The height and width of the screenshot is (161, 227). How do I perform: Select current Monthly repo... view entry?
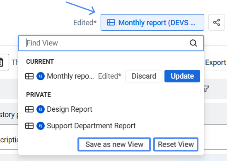[70, 76]
